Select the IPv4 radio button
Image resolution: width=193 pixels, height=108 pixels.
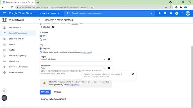tap(41, 36)
